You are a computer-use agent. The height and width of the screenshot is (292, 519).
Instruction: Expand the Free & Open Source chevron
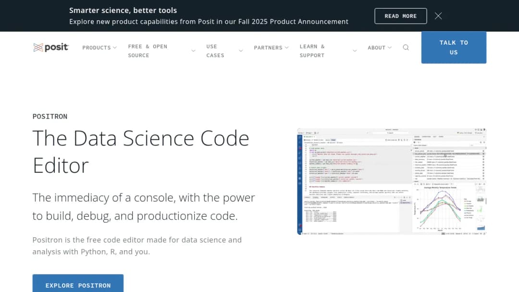pyautogui.click(x=193, y=51)
